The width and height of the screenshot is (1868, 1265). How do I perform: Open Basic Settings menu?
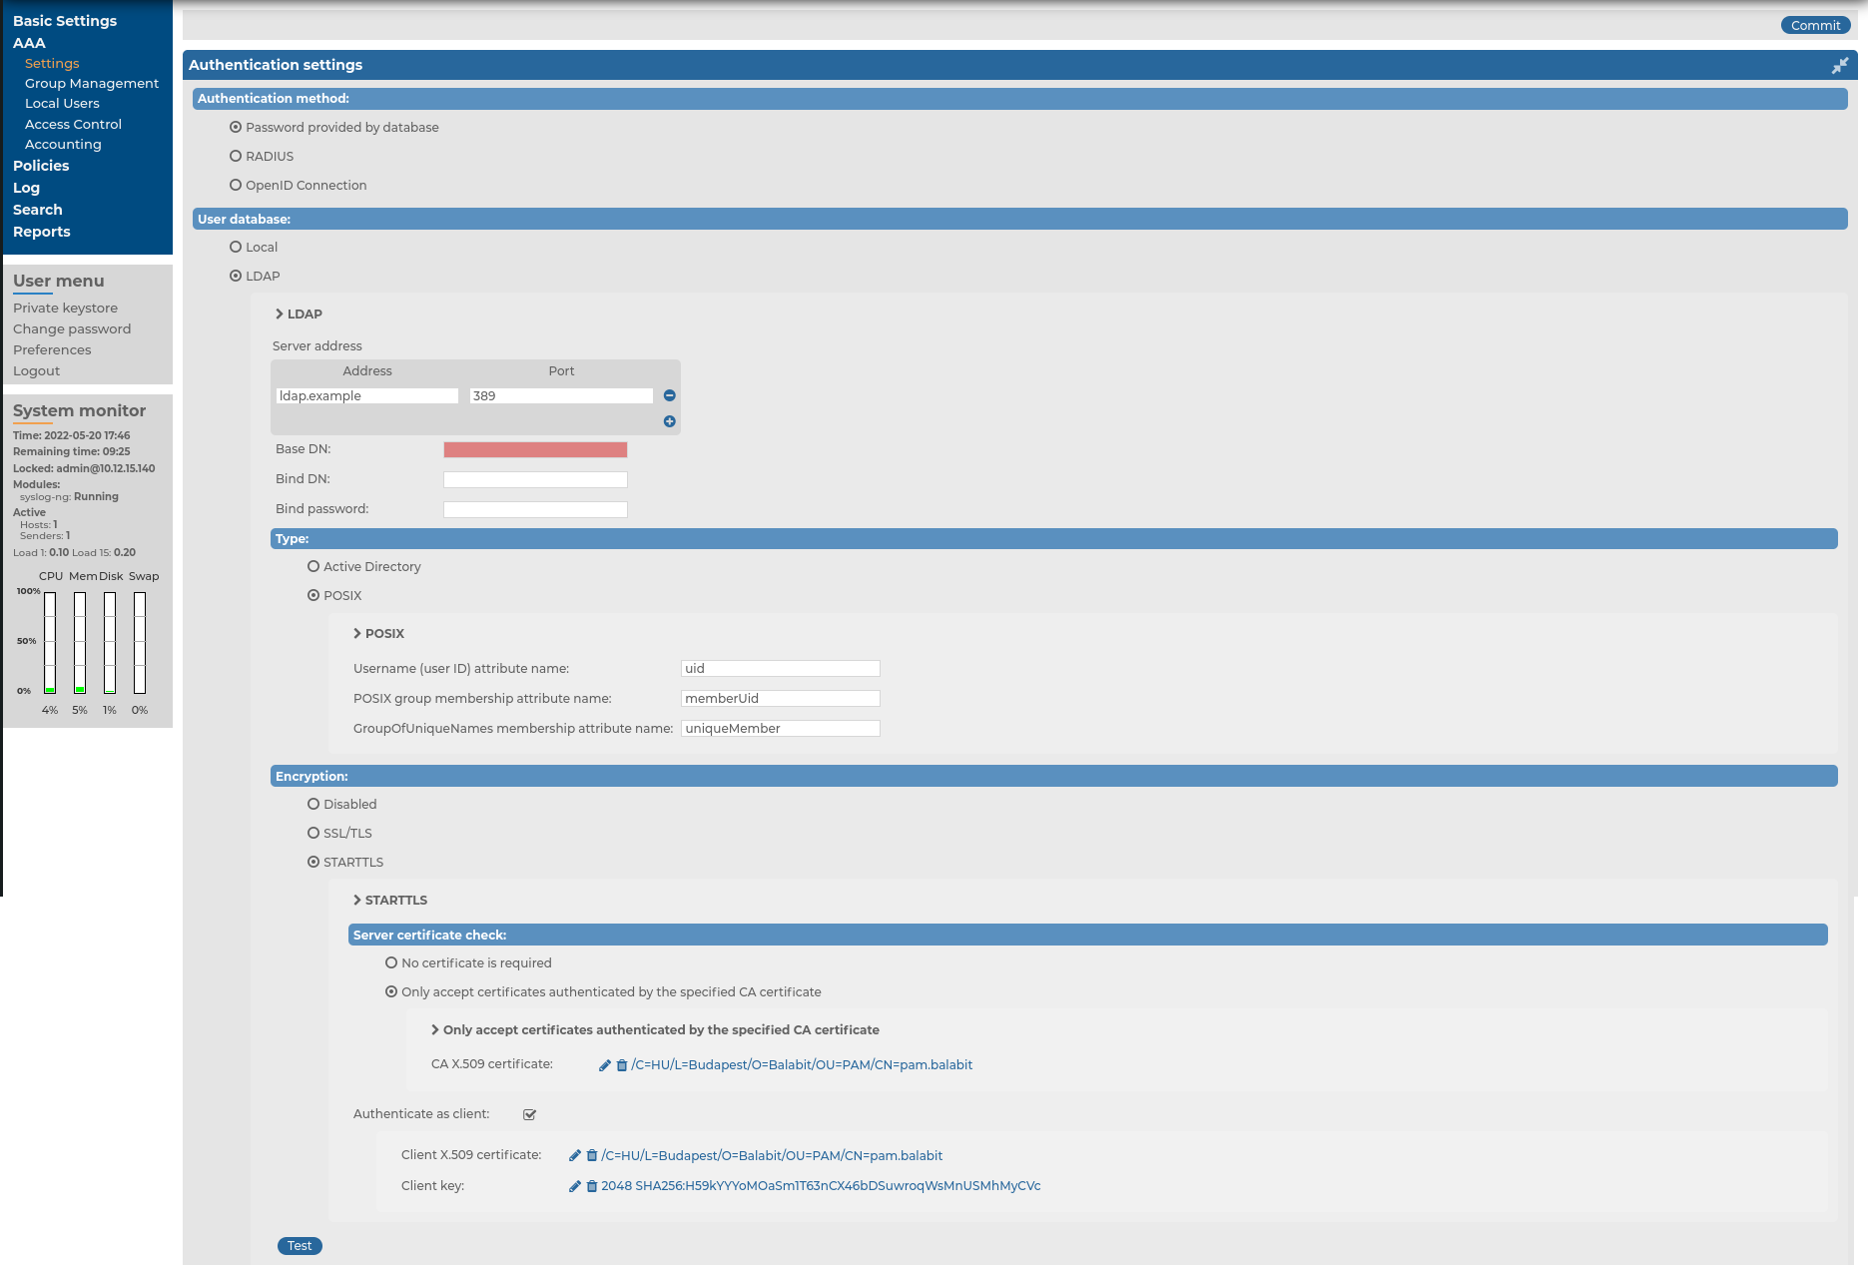[65, 21]
